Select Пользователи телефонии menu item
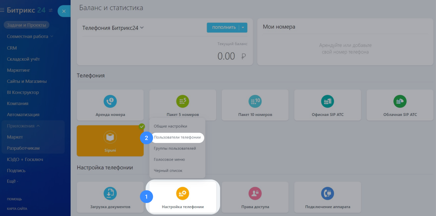 point(177,138)
